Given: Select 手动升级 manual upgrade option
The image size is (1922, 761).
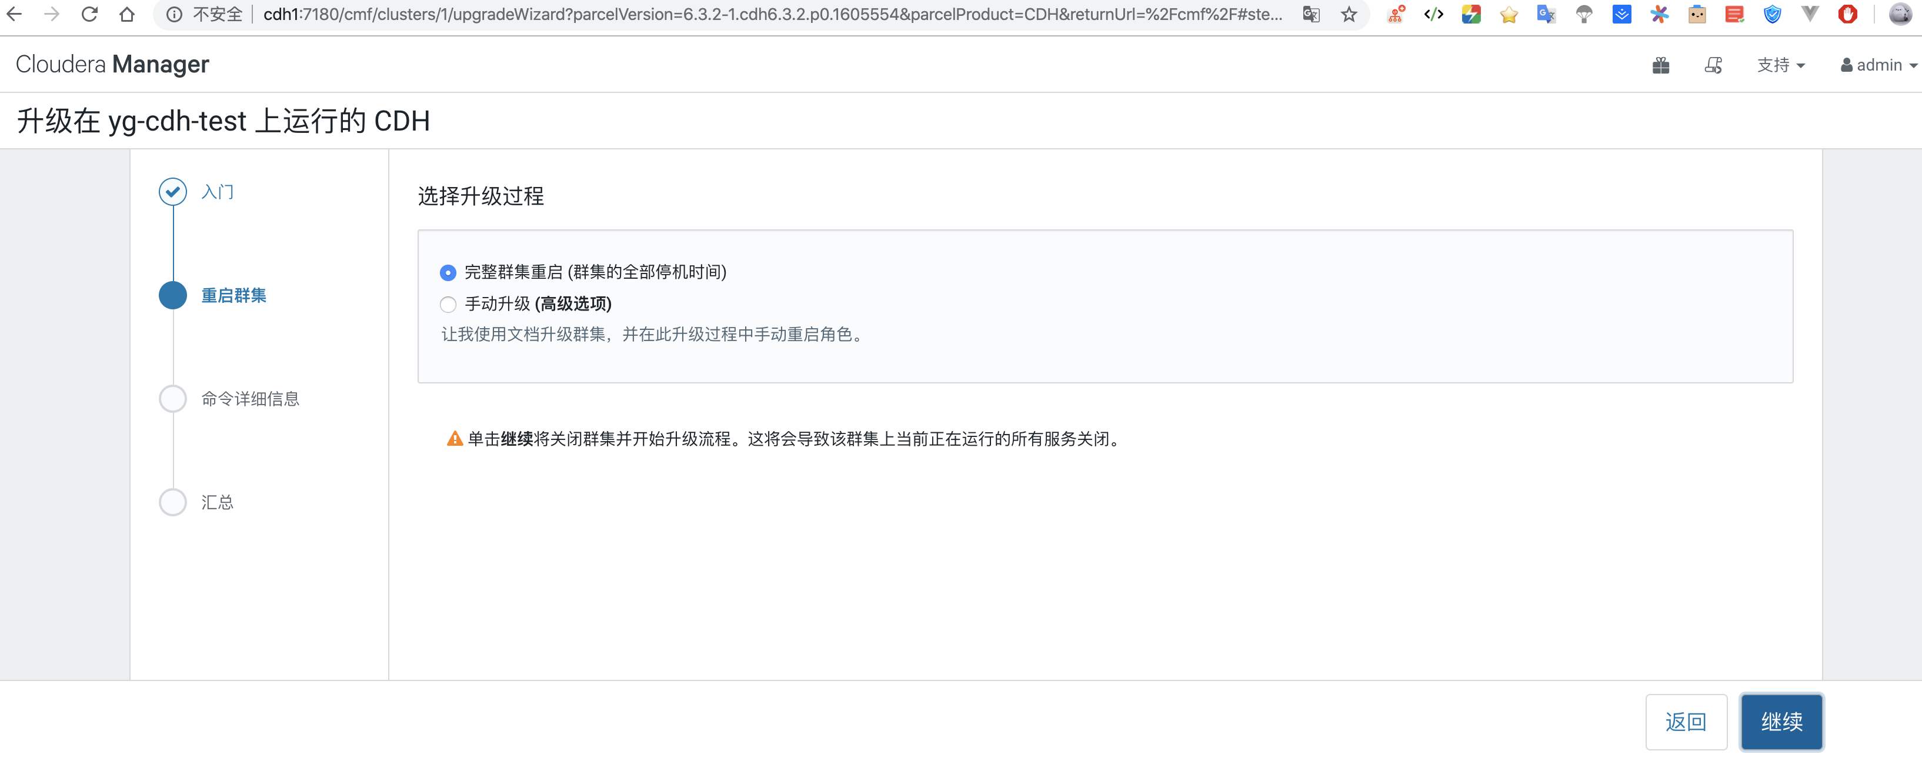Looking at the screenshot, I should (448, 305).
